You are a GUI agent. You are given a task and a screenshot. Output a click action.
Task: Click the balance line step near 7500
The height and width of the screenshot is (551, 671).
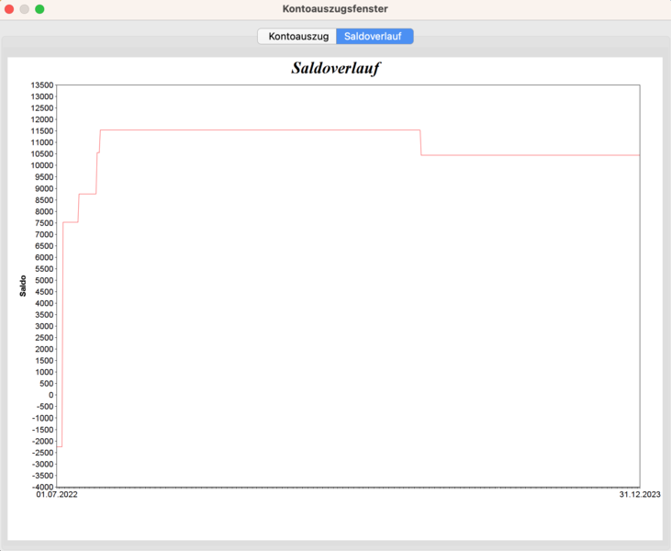pyautogui.click(x=70, y=222)
